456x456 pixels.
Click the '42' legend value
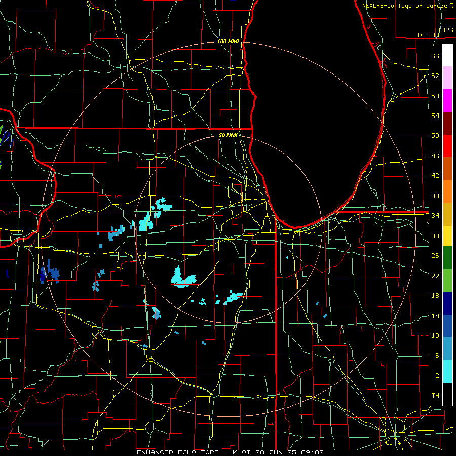coord(435,176)
